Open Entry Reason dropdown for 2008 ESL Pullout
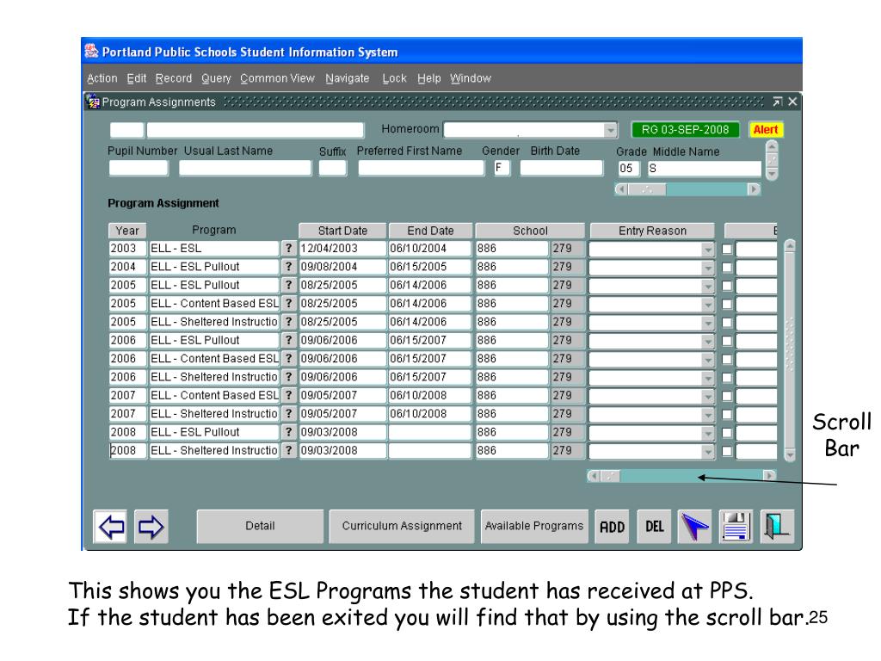Screen dimensions: 881x661 coord(708,433)
